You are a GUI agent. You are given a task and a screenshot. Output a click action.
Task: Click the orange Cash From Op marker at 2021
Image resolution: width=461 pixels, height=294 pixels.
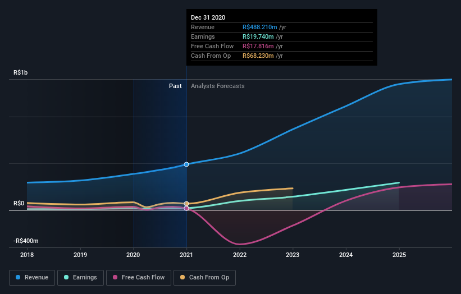[x=186, y=204]
